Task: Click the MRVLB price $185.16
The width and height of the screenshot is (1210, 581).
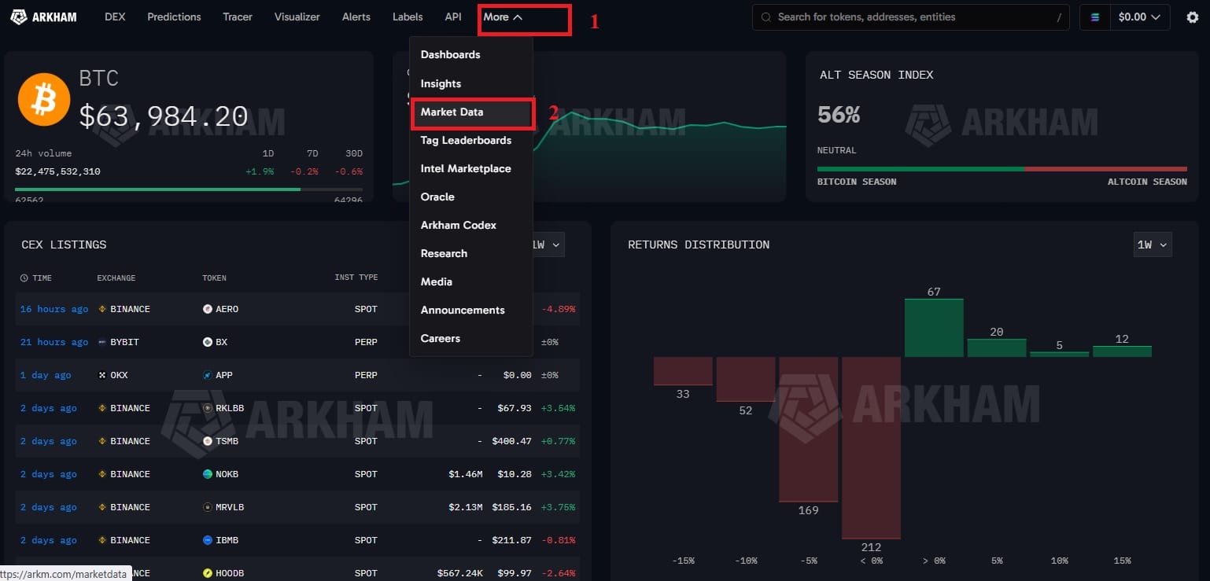Action: point(512,507)
